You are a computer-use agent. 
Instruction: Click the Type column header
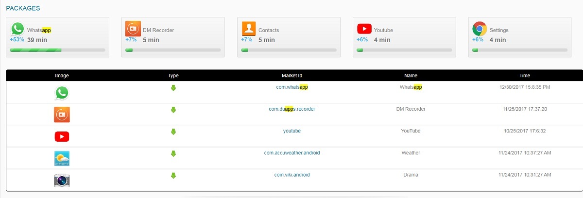tap(173, 76)
